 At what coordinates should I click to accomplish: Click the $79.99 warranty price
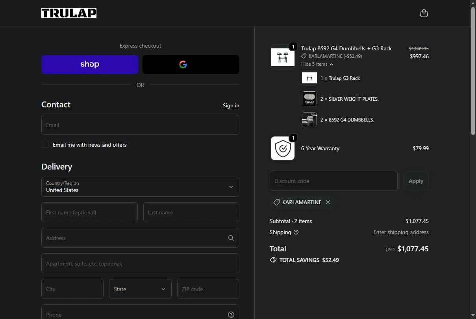(x=420, y=148)
